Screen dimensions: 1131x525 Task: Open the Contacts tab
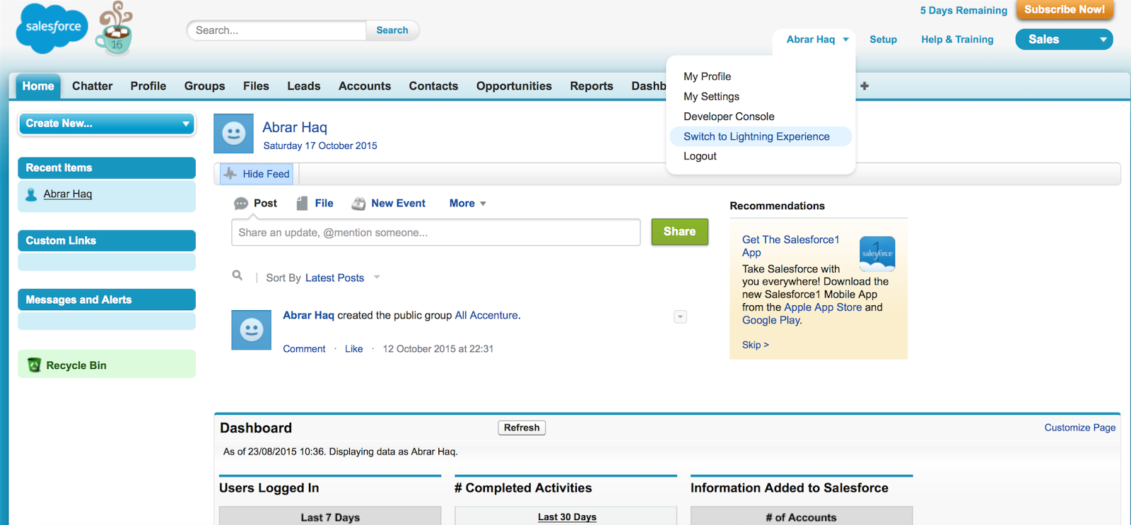click(433, 86)
